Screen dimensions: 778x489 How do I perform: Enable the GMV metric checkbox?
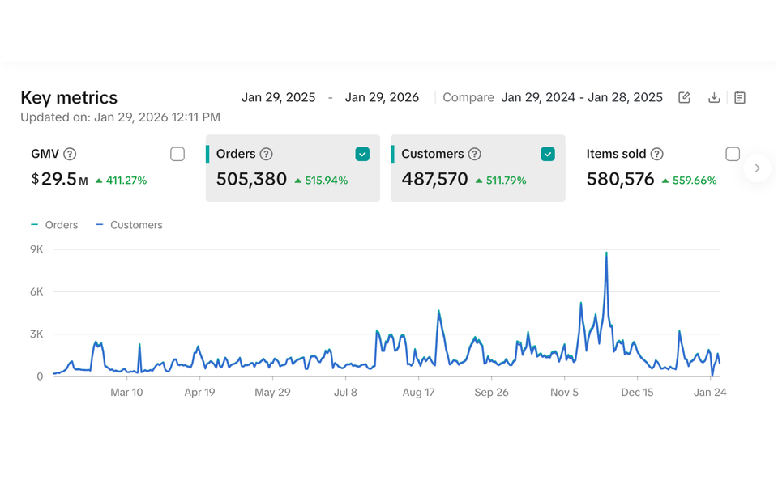[x=177, y=154]
